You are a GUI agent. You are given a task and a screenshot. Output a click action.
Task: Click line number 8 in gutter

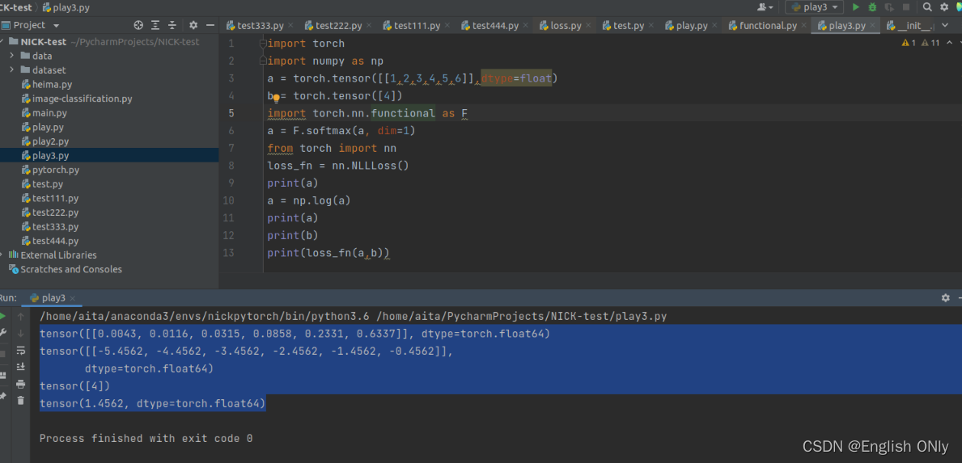click(231, 166)
